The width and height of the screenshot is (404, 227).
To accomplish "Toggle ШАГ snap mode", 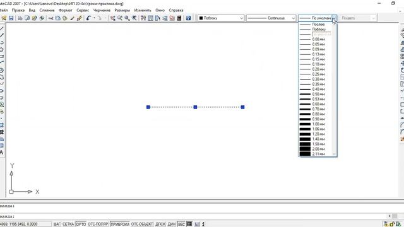I will point(57,224).
